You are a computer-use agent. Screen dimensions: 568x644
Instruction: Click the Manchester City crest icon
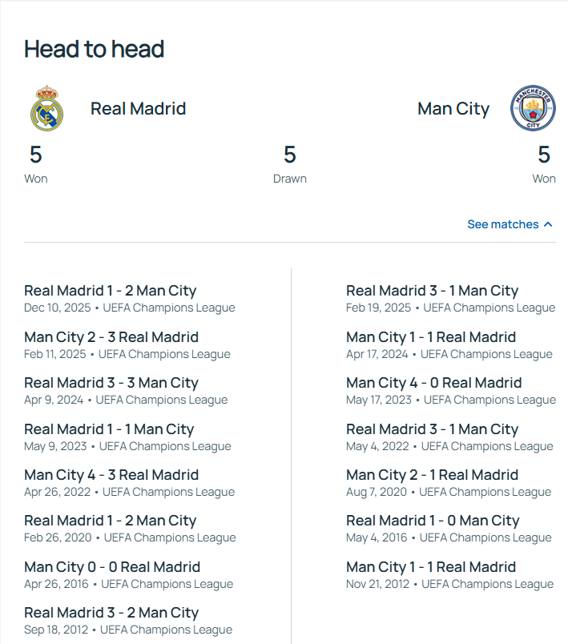click(x=533, y=109)
